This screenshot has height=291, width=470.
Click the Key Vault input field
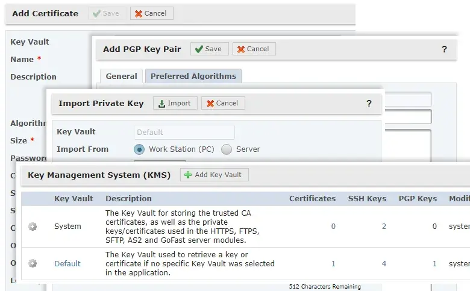184,132
